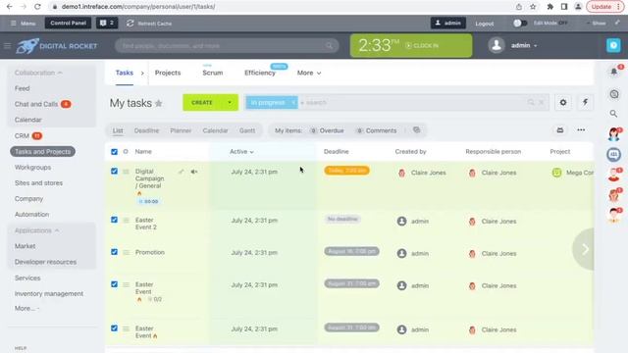This screenshot has height=353, width=628.
Task: Switch to the Scrum tab
Action: (213, 73)
